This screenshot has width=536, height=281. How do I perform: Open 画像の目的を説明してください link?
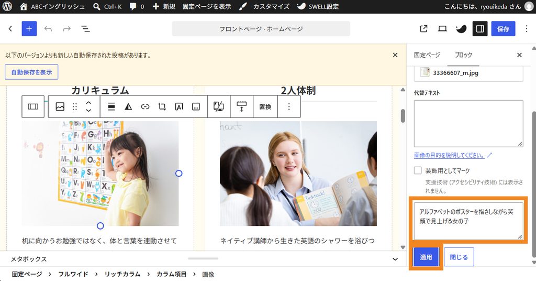point(453,155)
